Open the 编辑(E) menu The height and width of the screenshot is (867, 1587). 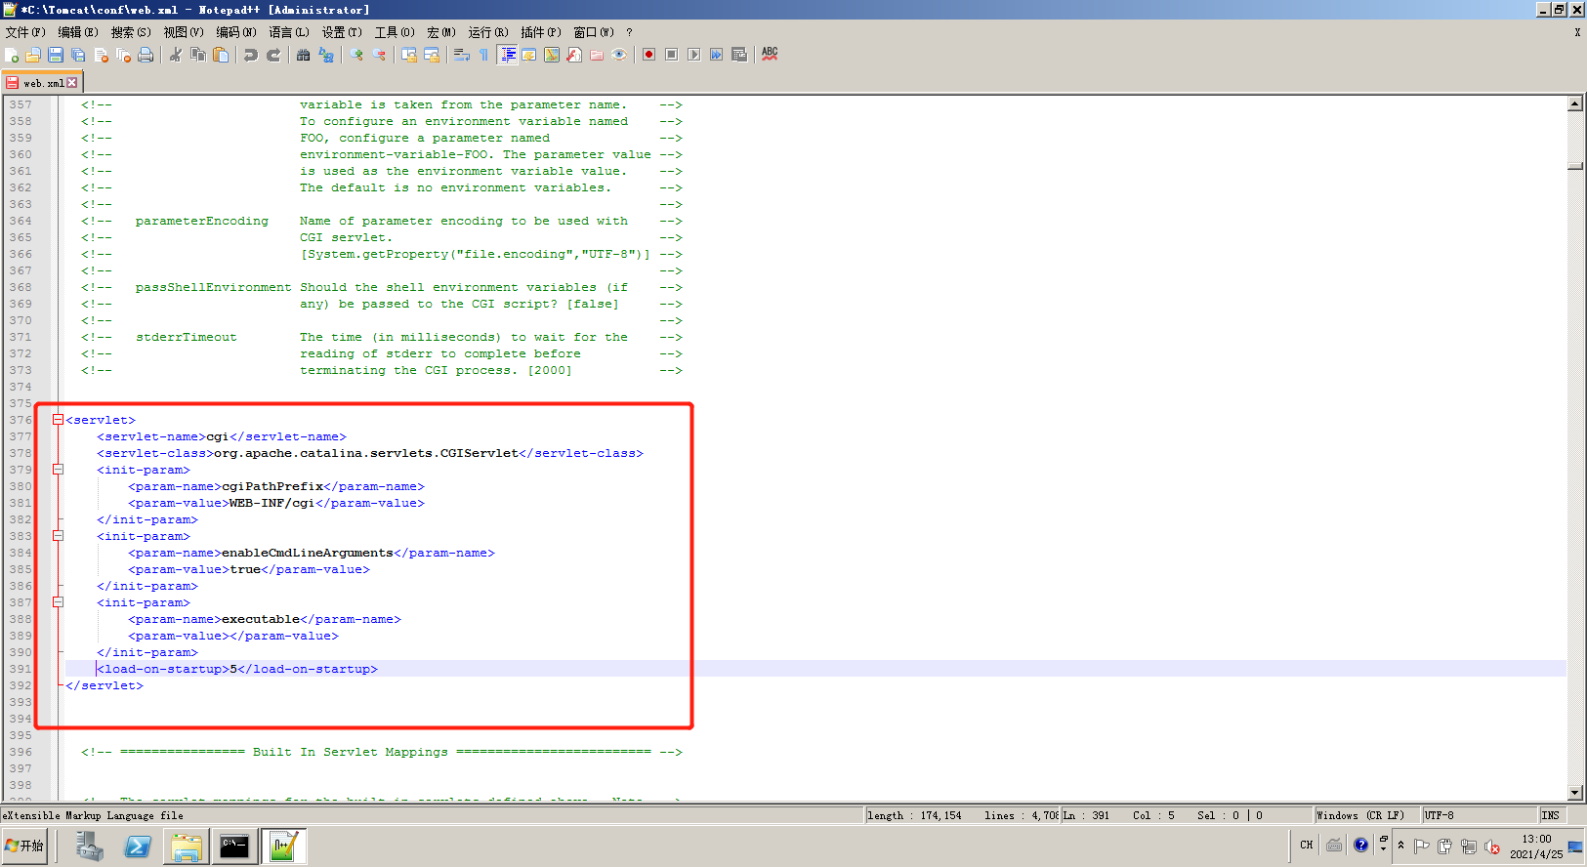tap(78, 32)
